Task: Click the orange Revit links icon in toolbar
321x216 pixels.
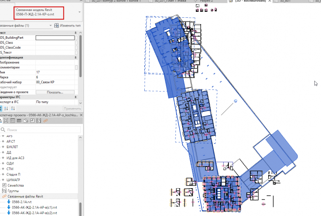Action: (45, 121)
